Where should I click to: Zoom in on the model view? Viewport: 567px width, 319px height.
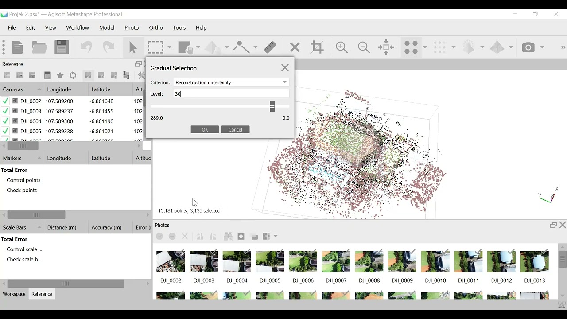point(342,47)
